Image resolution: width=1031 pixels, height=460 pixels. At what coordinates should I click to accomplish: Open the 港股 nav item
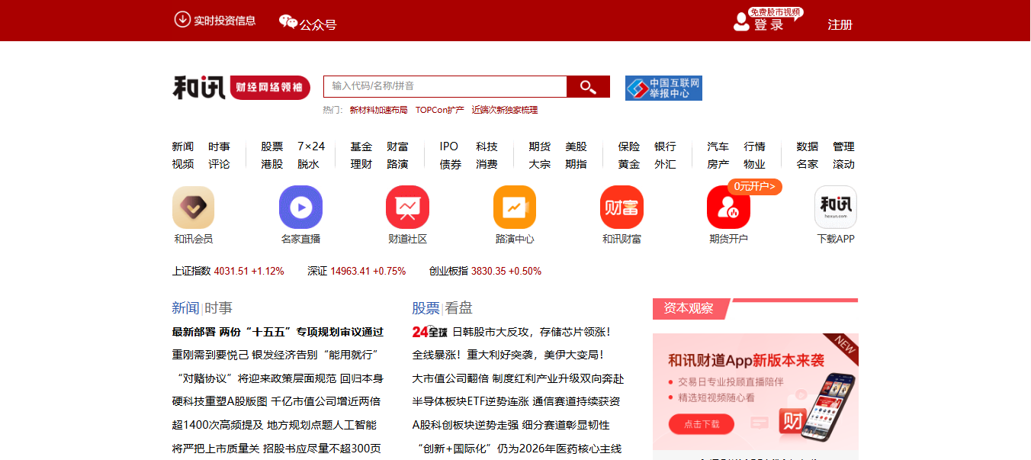(x=272, y=164)
